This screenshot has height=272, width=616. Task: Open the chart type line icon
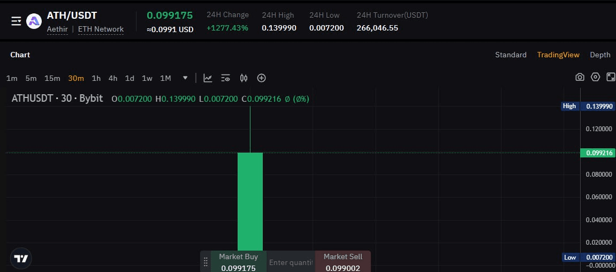click(208, 78)
